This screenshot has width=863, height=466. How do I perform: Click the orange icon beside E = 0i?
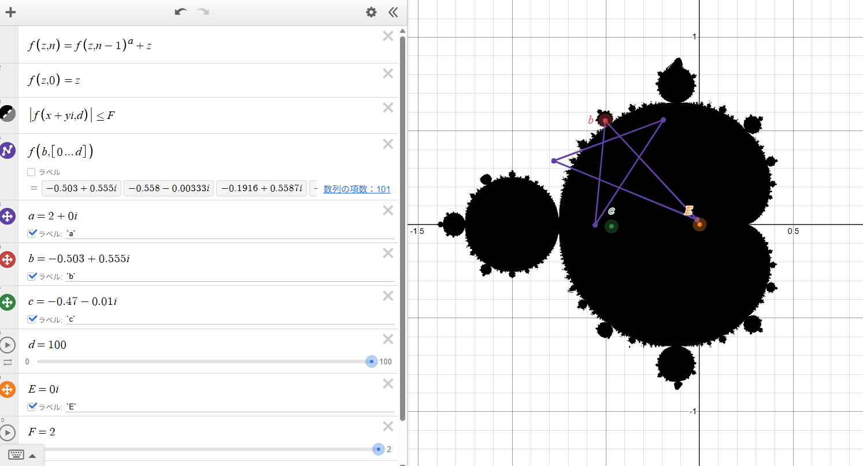[8, 389]
